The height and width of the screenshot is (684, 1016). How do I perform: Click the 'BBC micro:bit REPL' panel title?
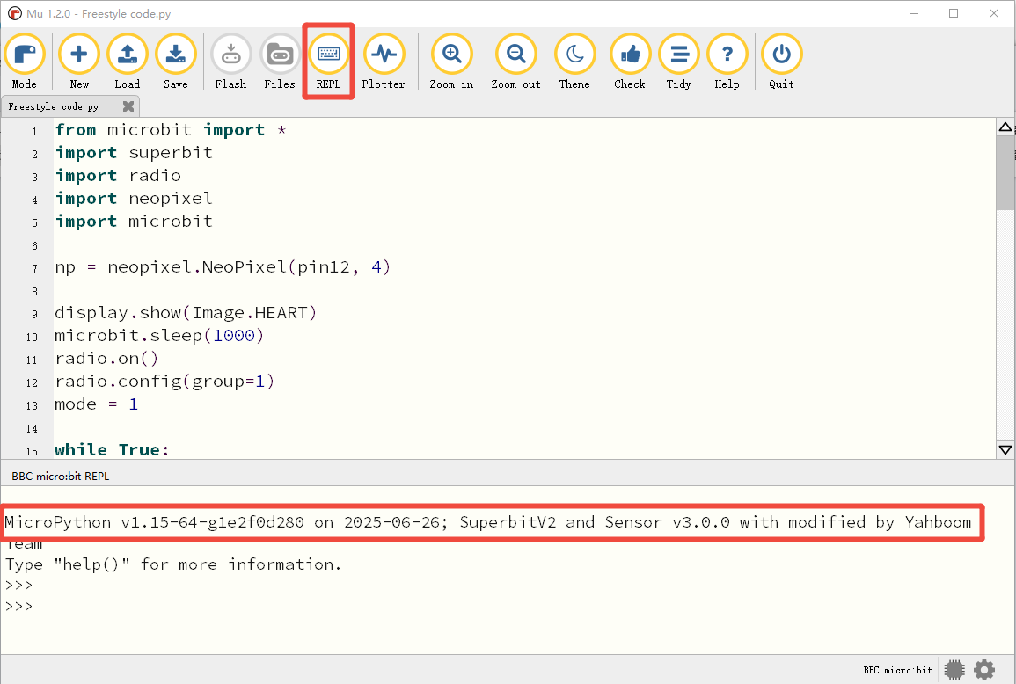point(61,477)
